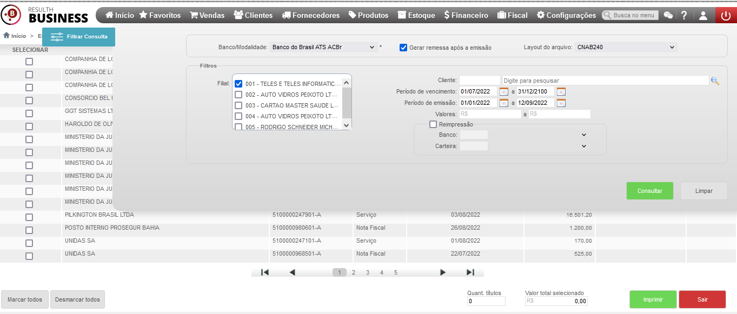Select checkbox for UNIDAS SA 5100000968501-A
This screenshot has width=737, height=314.
click(29, 256)
